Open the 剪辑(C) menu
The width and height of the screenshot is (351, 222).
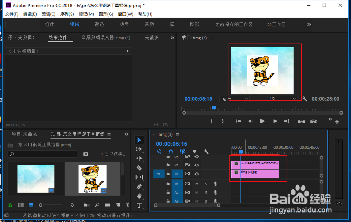(48, 14)
